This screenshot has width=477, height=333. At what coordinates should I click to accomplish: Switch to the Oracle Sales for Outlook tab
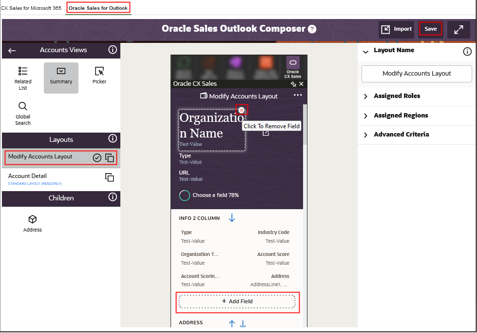coord(98,8)
